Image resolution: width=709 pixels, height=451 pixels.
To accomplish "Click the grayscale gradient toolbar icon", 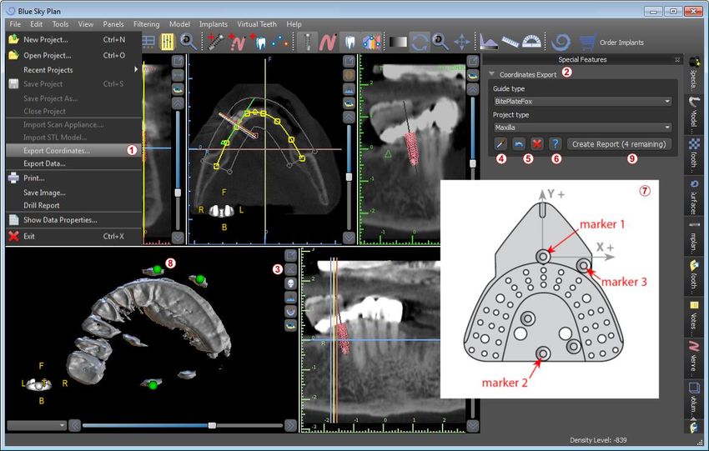I will (x=398, y=42).
